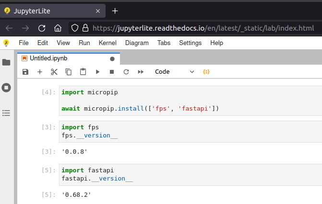Paste cells from clipboard icon
322x204 pixels.
point(83,72)
